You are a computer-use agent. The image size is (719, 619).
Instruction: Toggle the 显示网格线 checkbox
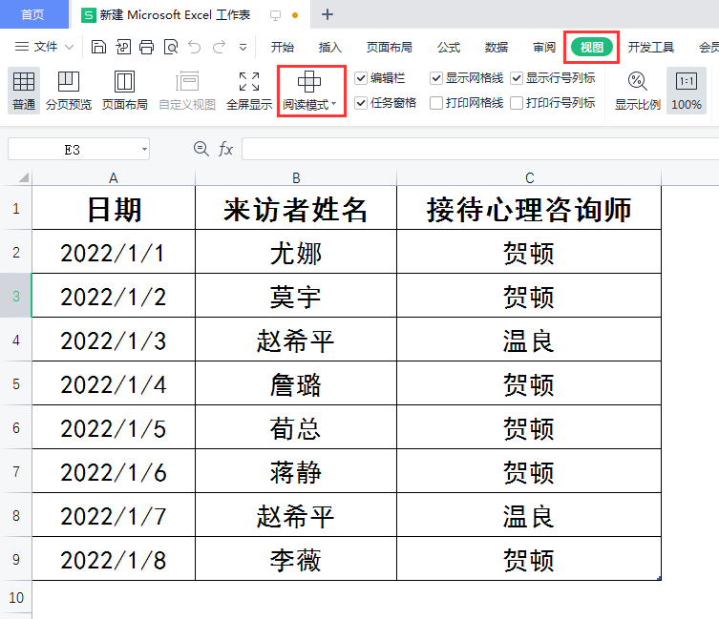click(436, 78)
